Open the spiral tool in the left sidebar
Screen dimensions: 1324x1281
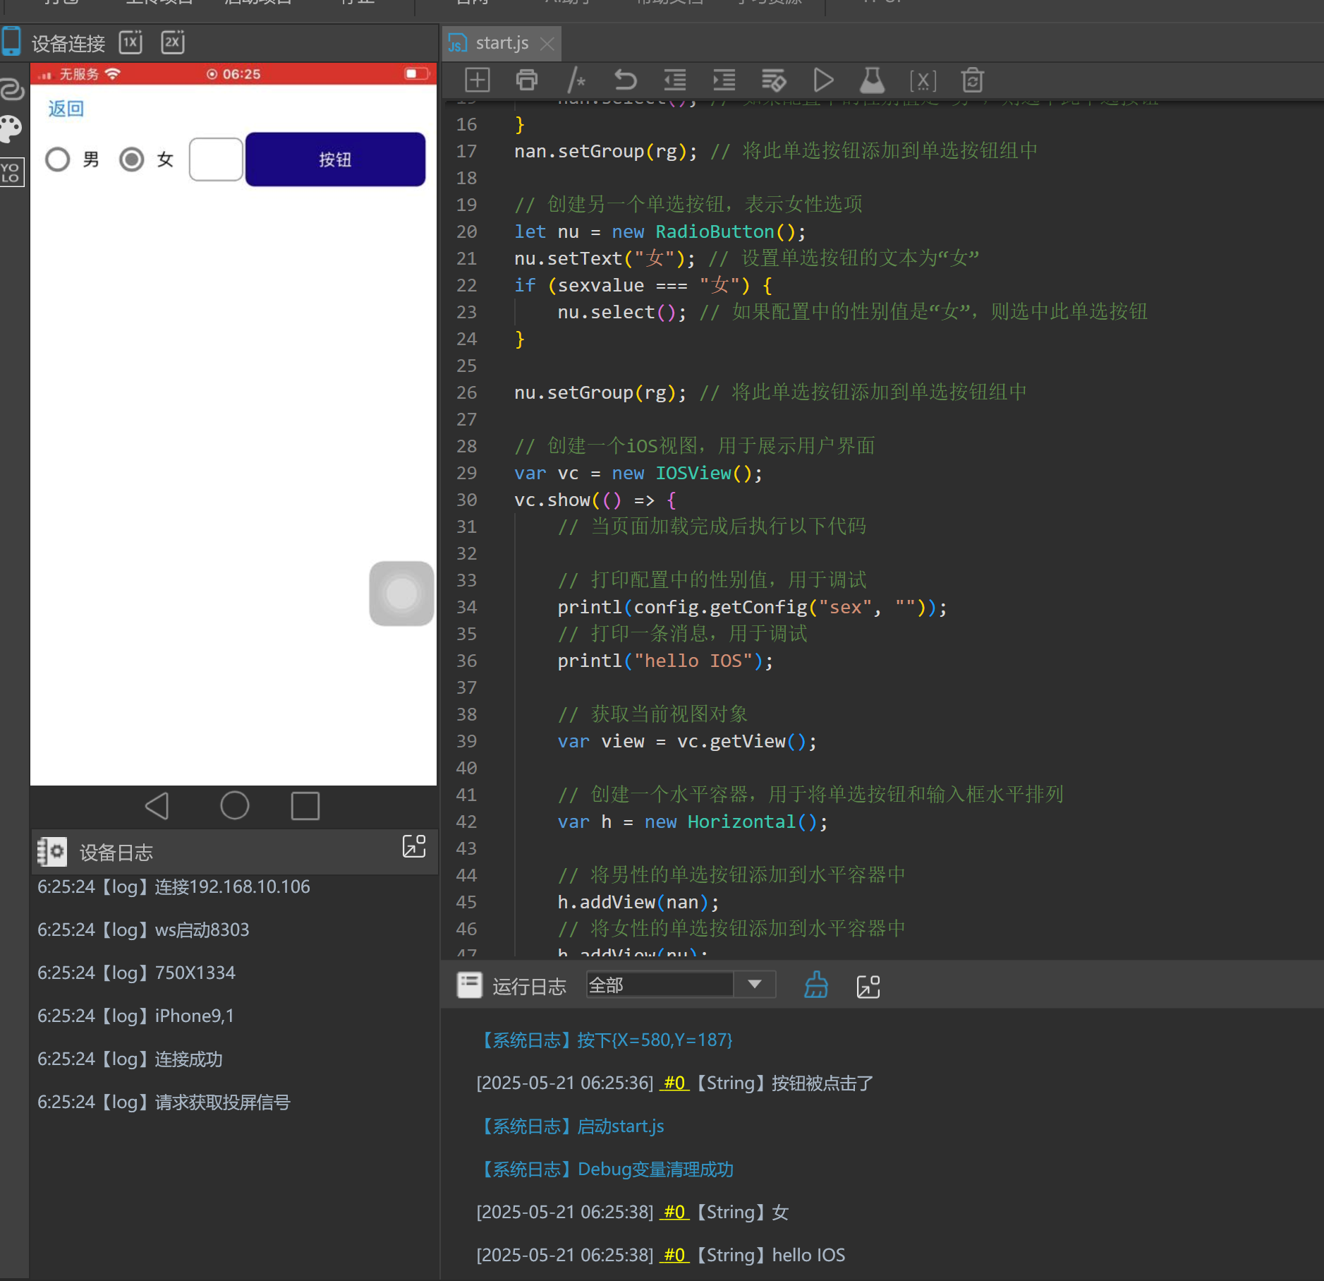[x=12, y=90]
